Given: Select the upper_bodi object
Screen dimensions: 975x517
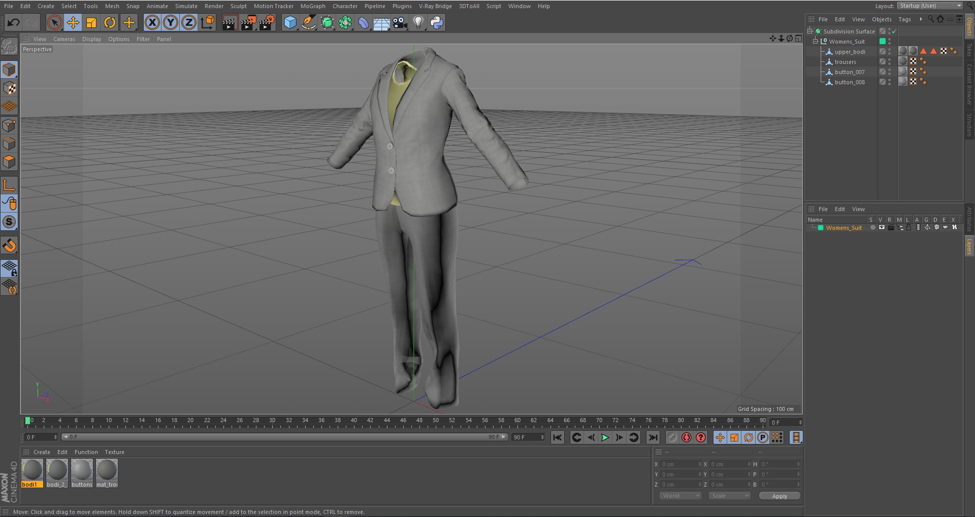Looking at the screenshot, I should coord(850,52).
